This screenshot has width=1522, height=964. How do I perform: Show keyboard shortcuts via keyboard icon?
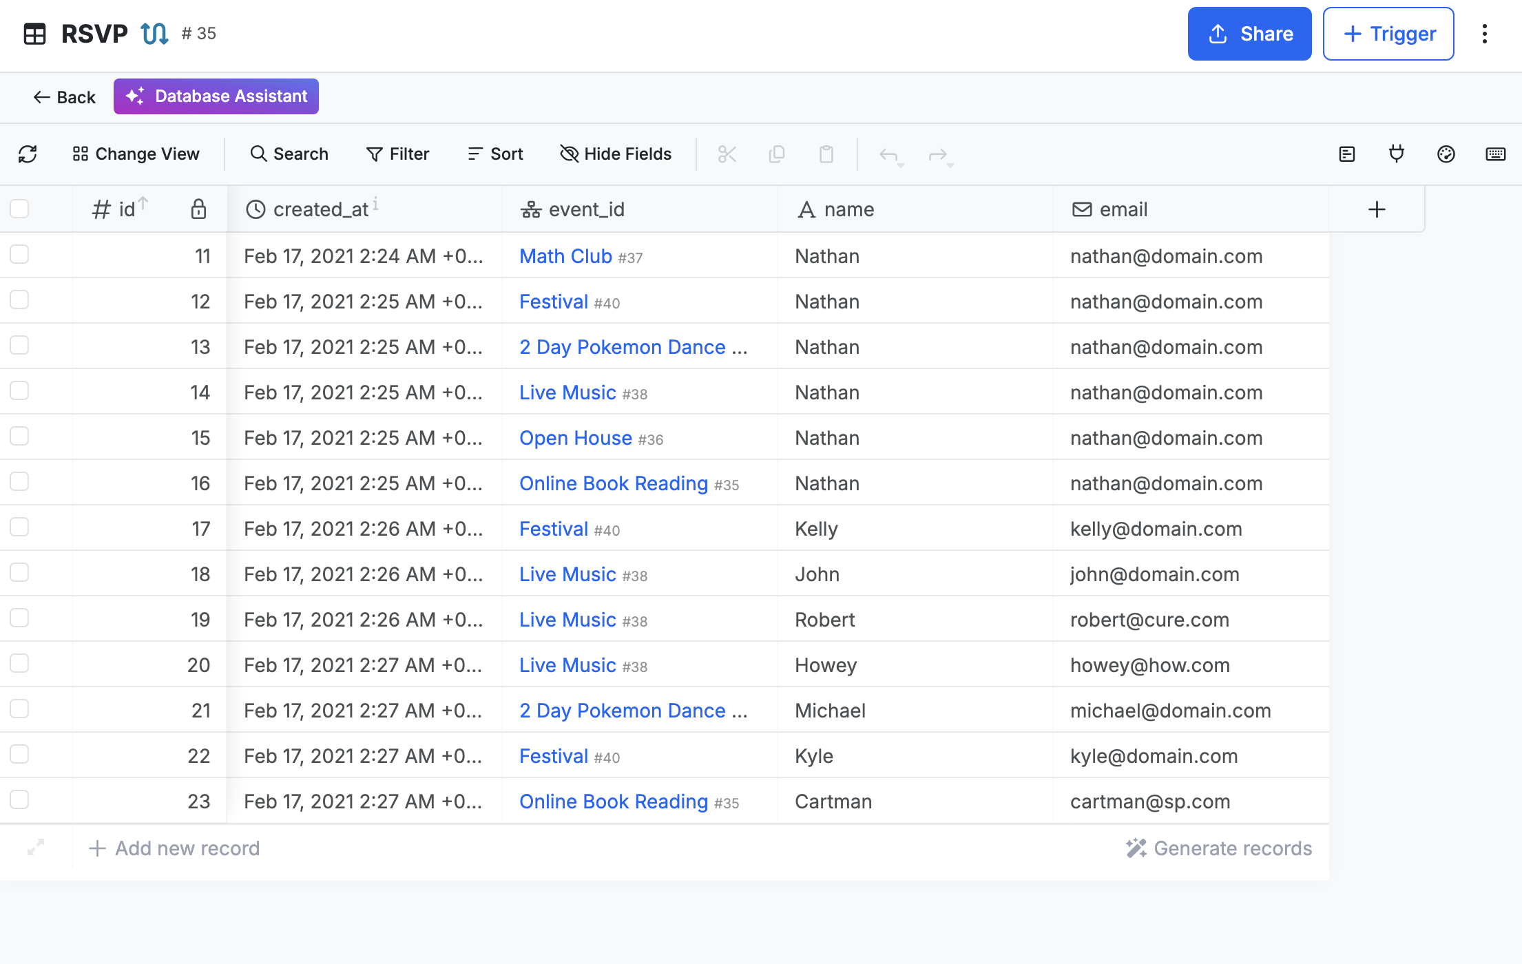coord(1496,154)
